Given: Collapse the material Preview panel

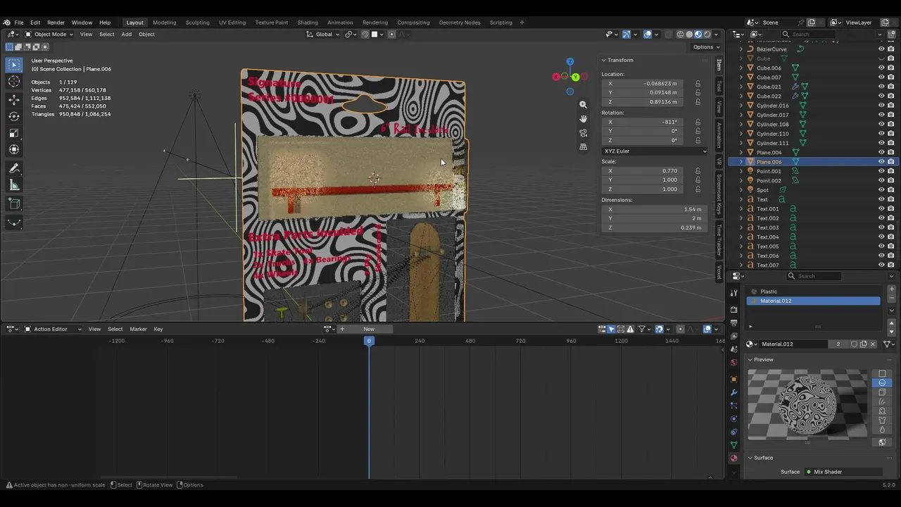Looking at the screenshot, I should 750,360.
